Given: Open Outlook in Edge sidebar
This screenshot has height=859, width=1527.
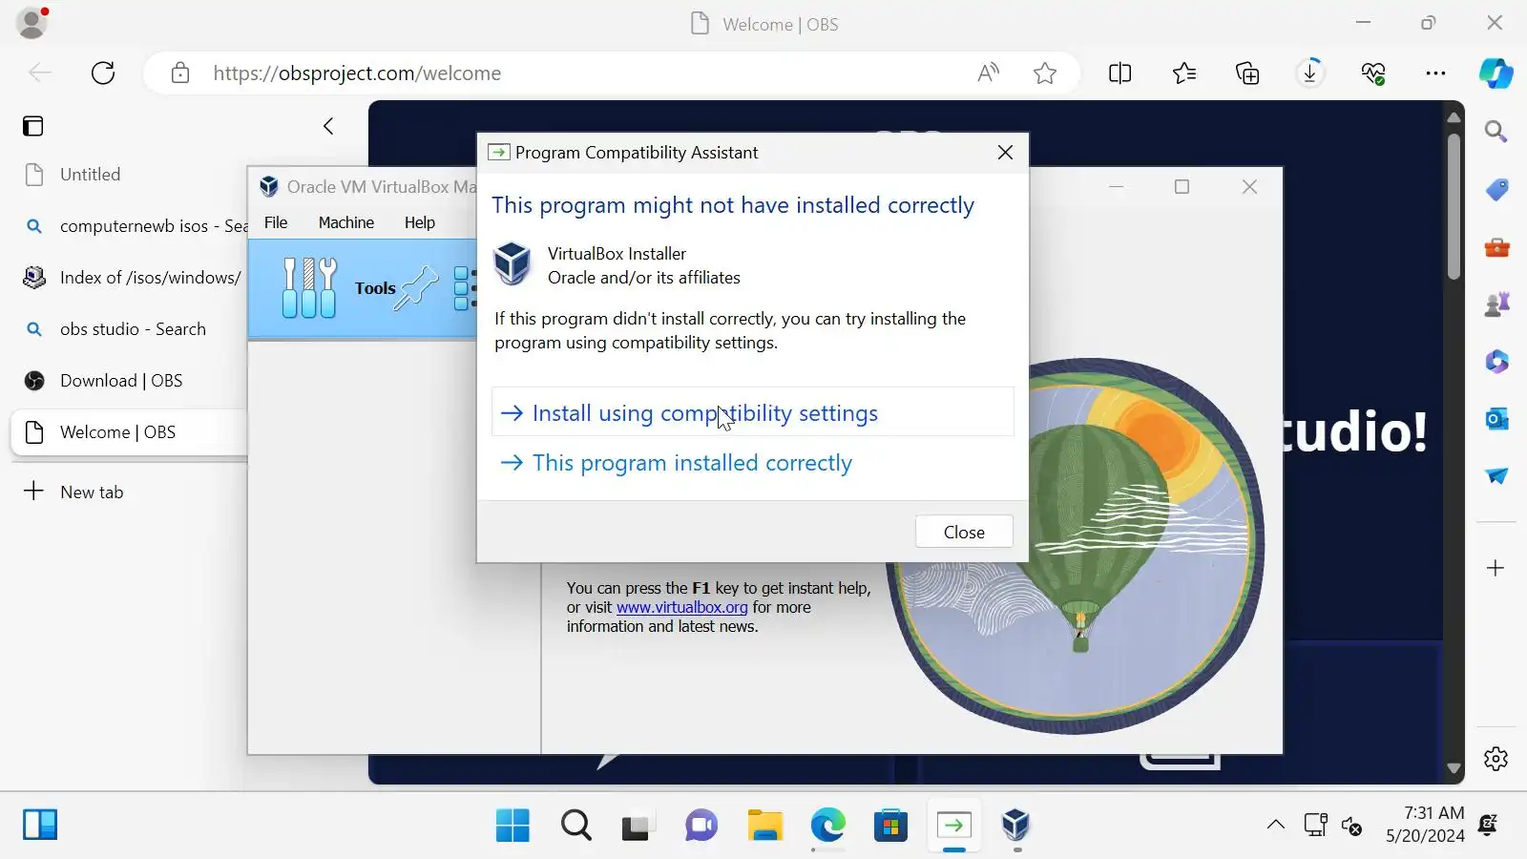Looking at the screenshot, I should (1496, 419).
